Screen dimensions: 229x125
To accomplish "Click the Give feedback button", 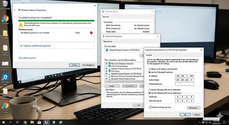I will click(x=88, y=65).
